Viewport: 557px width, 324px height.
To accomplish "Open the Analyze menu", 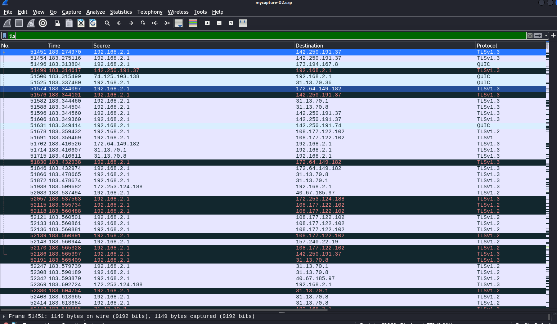I will 95,12.
